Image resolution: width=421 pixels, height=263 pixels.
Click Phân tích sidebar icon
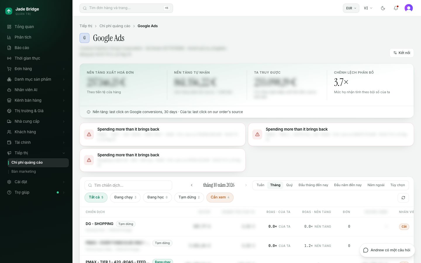[x=9, y=37]
